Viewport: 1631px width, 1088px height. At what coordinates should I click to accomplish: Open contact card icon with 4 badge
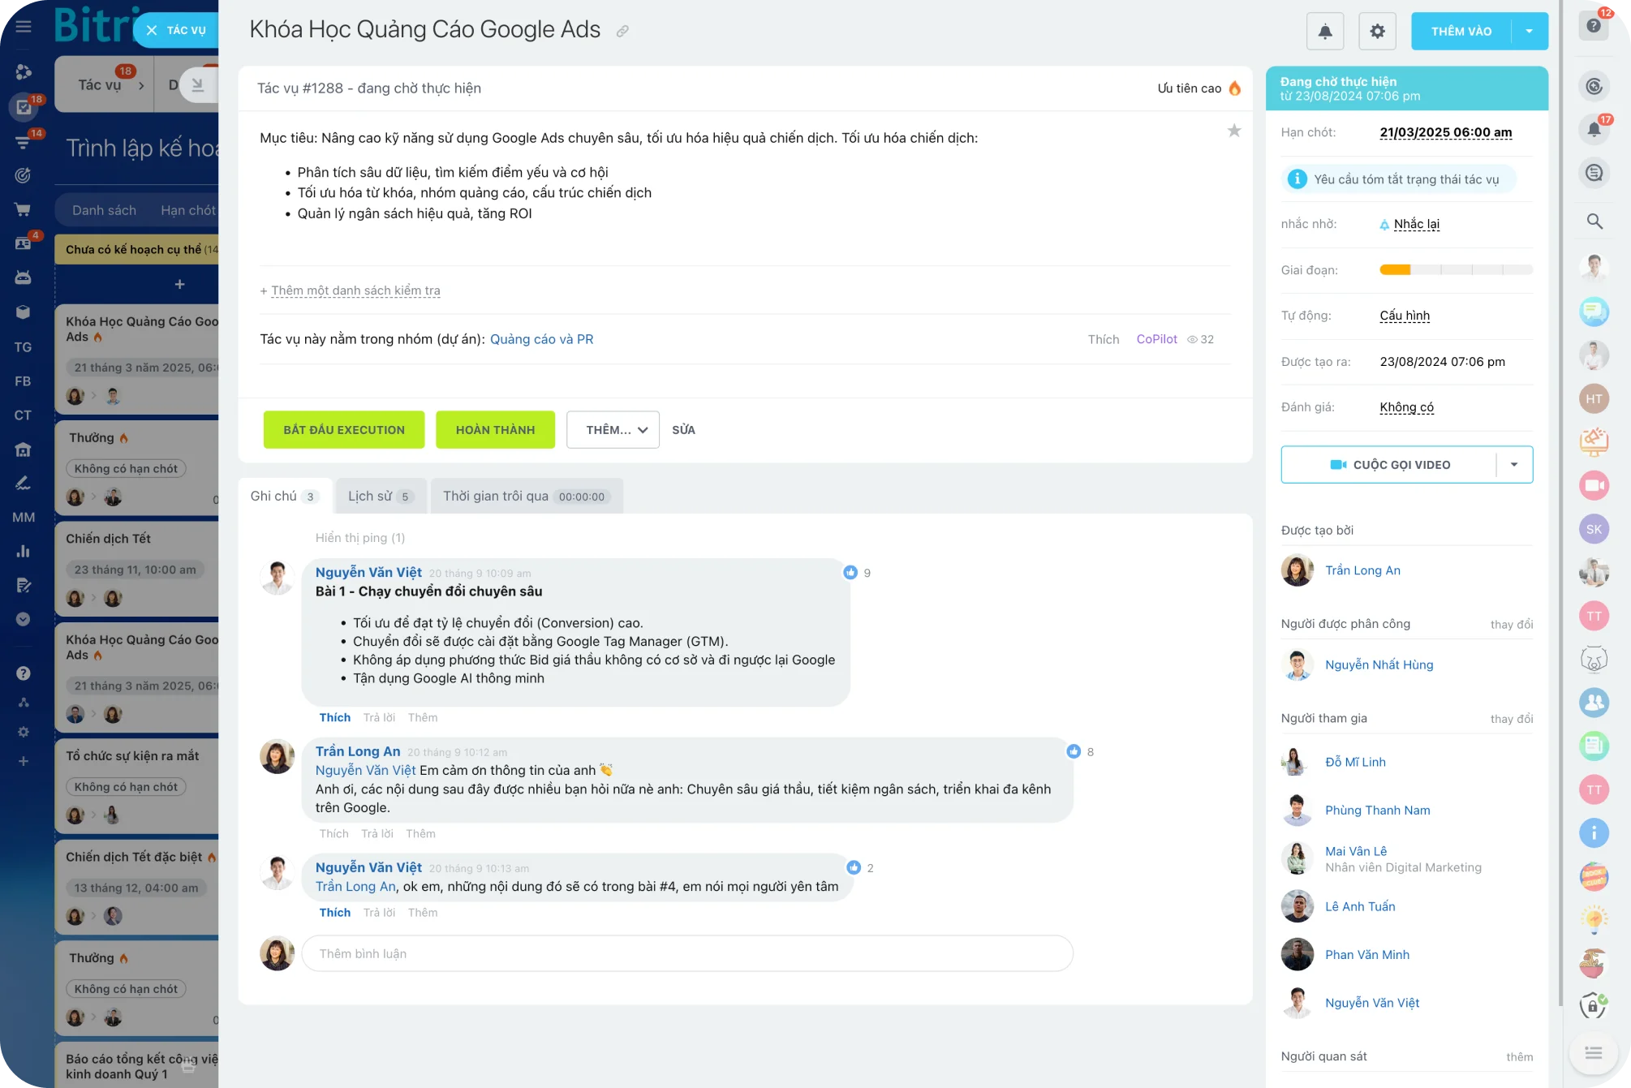(23, 243)
